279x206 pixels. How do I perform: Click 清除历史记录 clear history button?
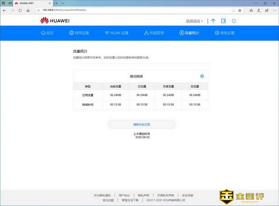(141, 124)
